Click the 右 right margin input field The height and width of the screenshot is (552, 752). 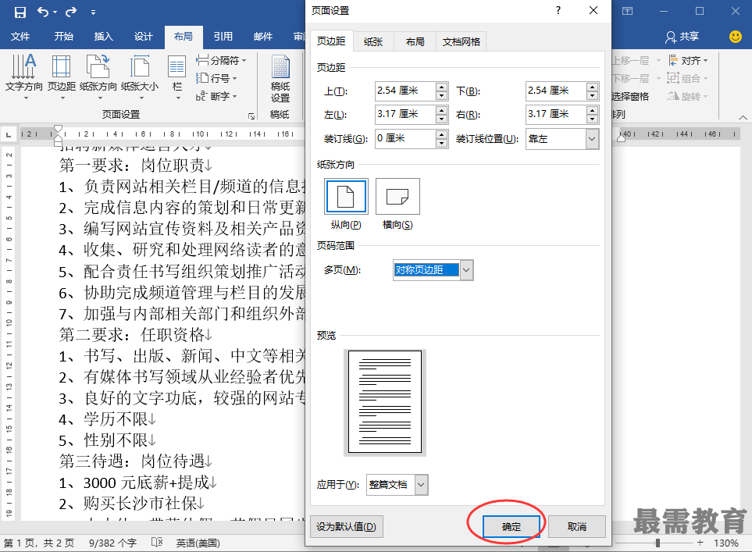click(556, 114)
